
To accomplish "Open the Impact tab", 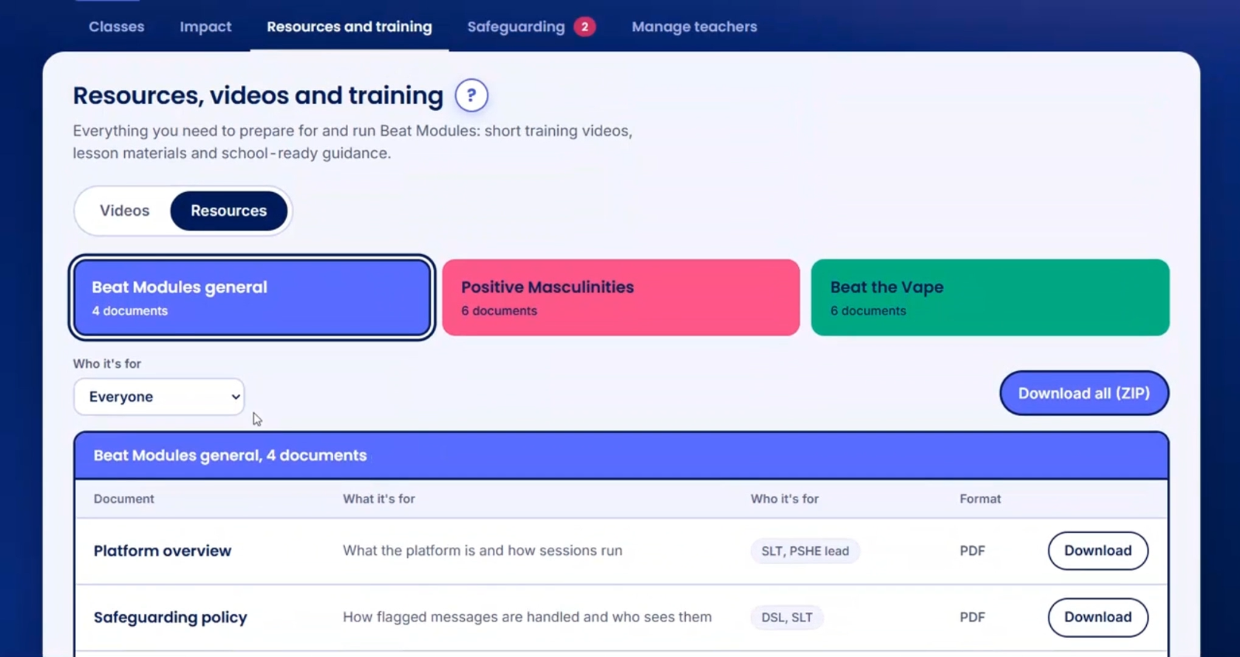I will click(x=205, y=27).
